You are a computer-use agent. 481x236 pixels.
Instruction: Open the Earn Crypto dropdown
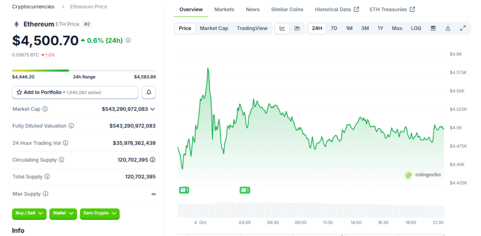(100, 214)
